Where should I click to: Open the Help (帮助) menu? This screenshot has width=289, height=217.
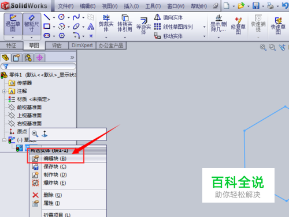pos(199,6)
